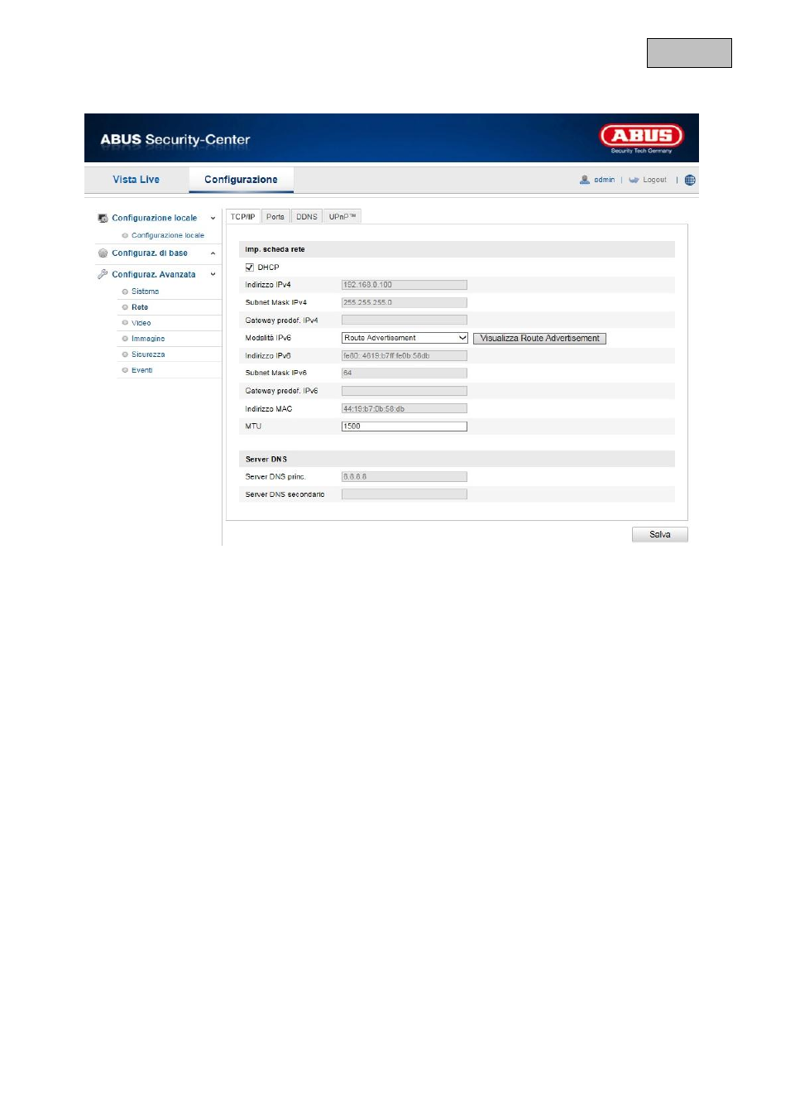Click the bullet icon beside Immagine
The width and height of the screenshot is (790, 1118).
pos(125,339)
